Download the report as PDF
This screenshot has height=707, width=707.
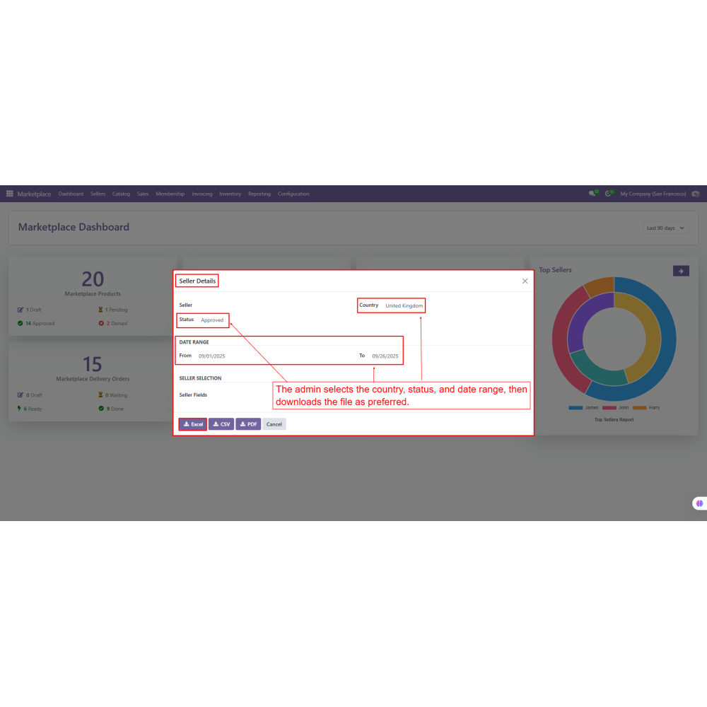(248, 424)
